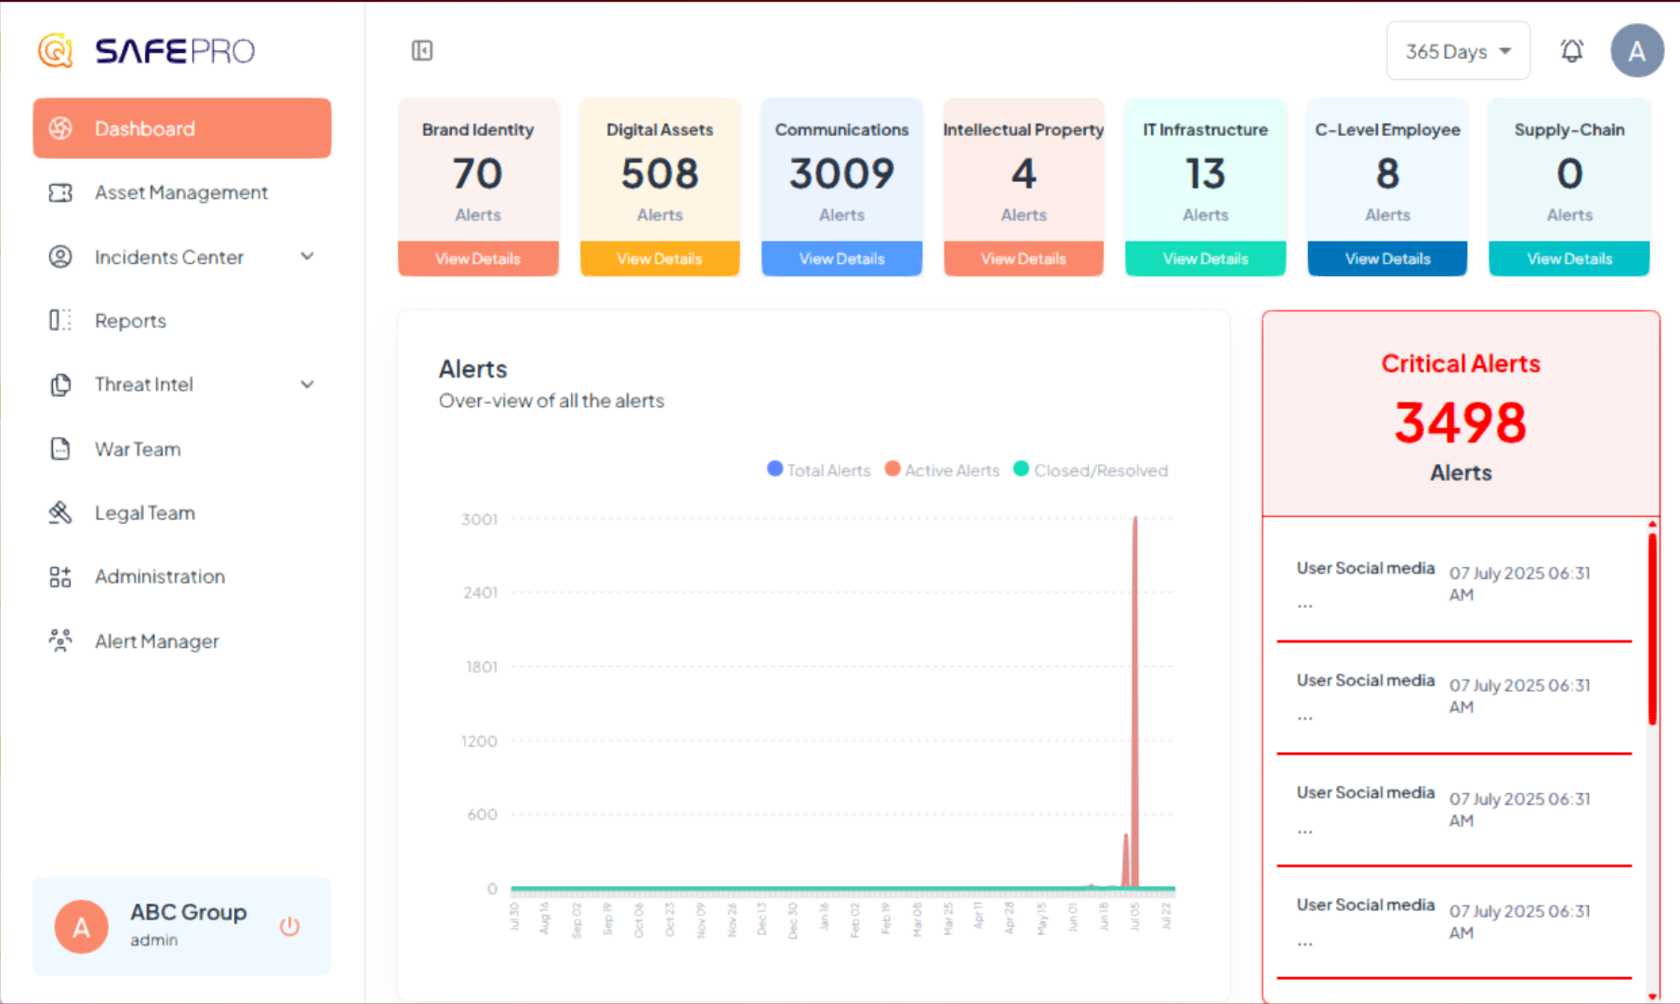Click the Reports icon
1680x1004 pixels.
tap(60, 320)
